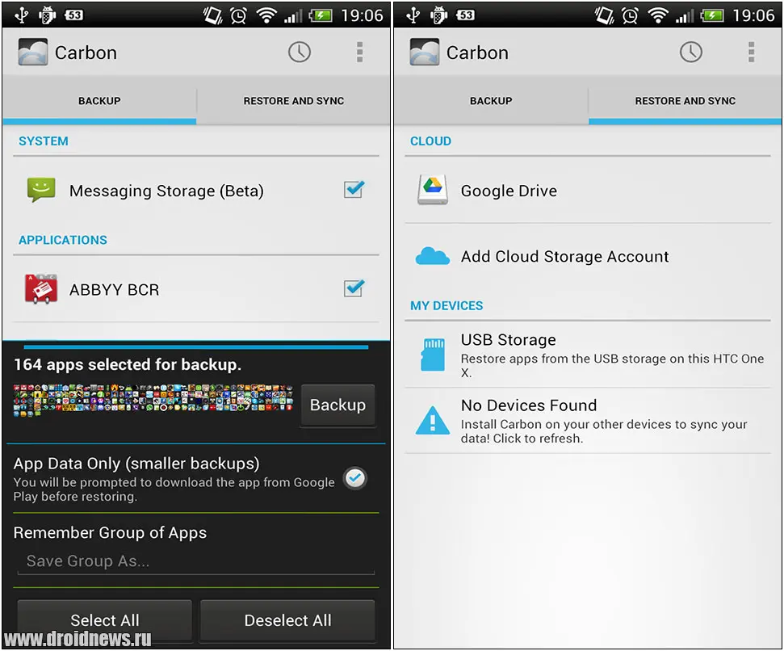The image size is (784, 651).
Task: Tap the Deselect All button
Action: tap(287, 620)
